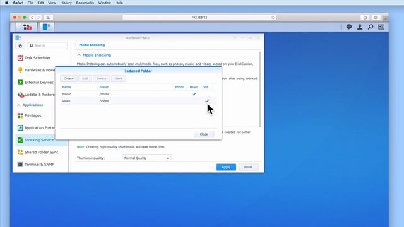This screenshot has width=404, height=227.
Task: Open DSM notifications speech bubble
Action: tap(349, 26)
